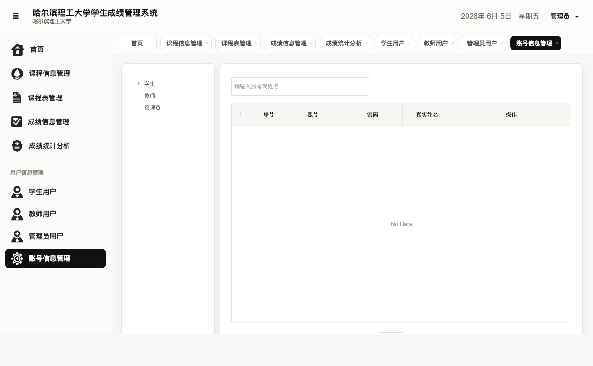593x366 pixels.
Task: Open 成绩信息管理 from the sidebar
Action: click(x=55, y=122)
